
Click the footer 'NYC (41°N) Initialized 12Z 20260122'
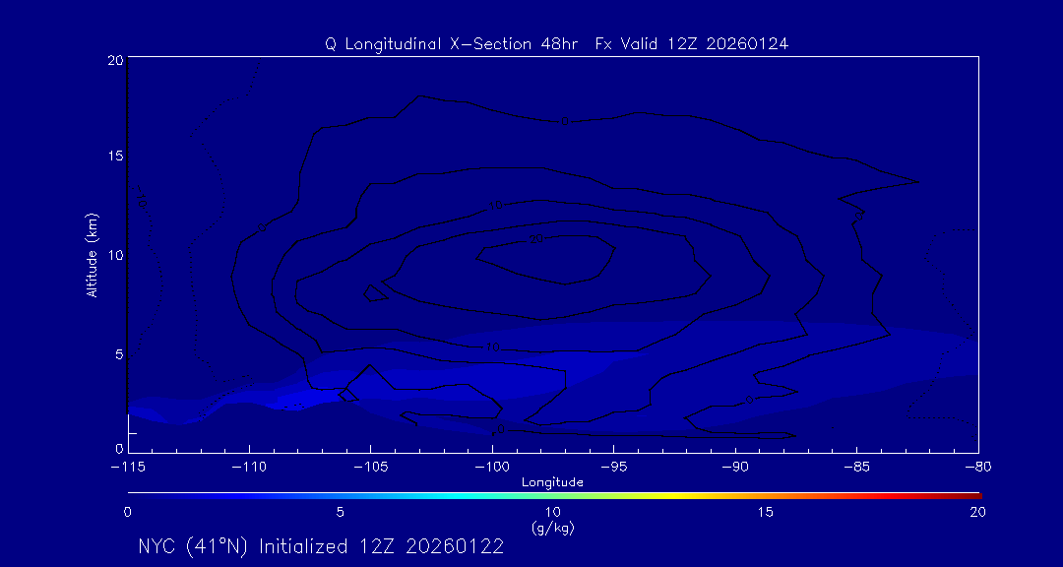pyautogui.click(x=321, y=546)
